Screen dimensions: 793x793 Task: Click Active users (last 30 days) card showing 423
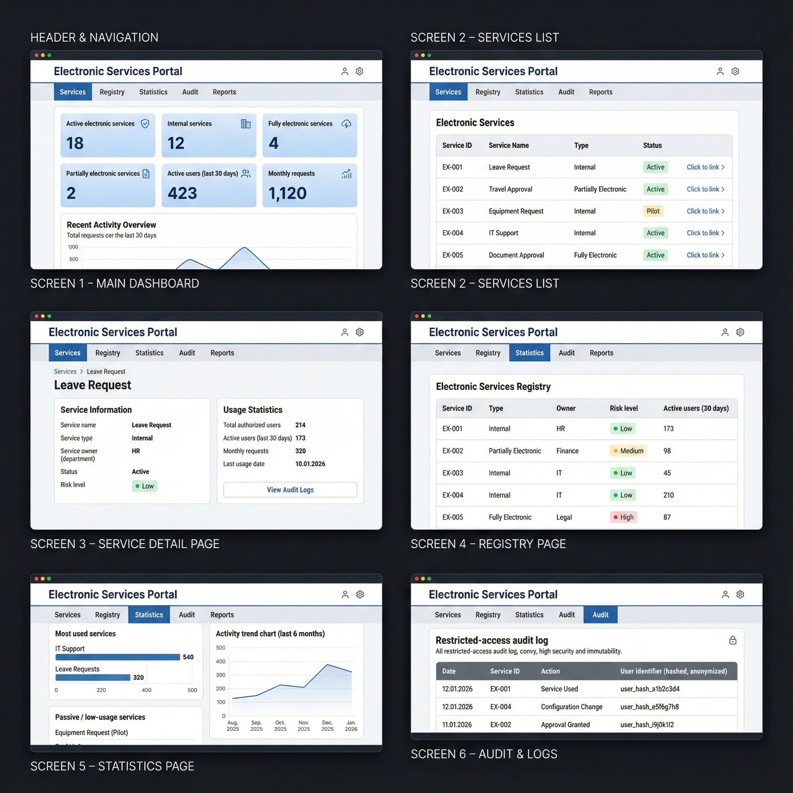pos(209,185)
